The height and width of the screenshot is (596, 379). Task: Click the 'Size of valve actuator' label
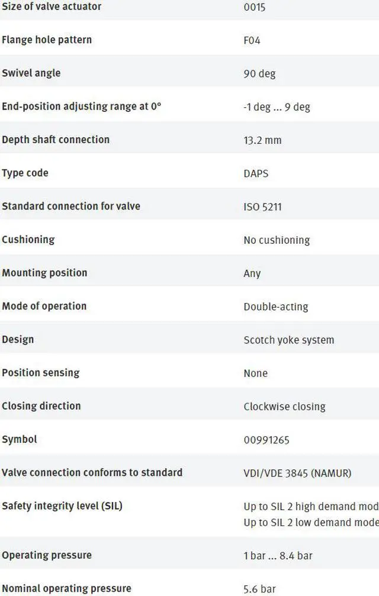point(52,7)
